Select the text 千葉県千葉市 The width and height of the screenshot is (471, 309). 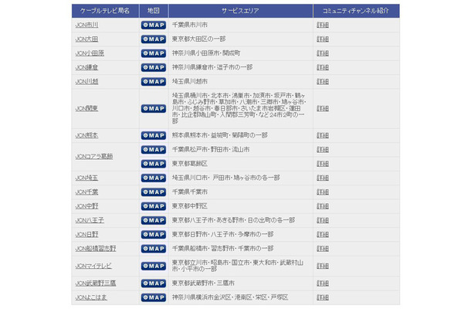click(189, 192)
